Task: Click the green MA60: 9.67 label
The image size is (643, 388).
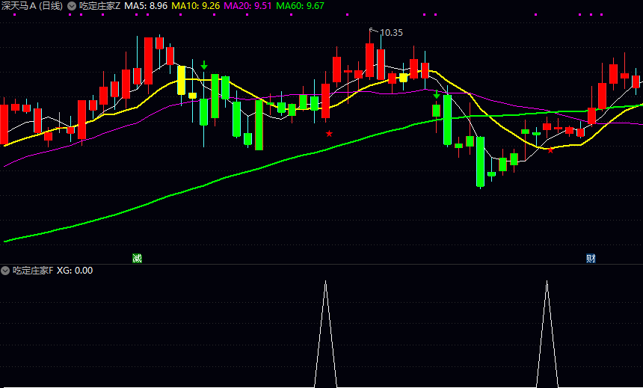Action: click(300, 6)
